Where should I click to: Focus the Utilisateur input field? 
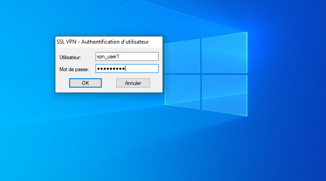tap(127, 56)
